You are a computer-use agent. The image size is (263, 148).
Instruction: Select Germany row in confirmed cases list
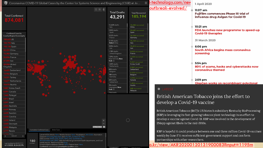pyautogui.click(x=14, y=54)
